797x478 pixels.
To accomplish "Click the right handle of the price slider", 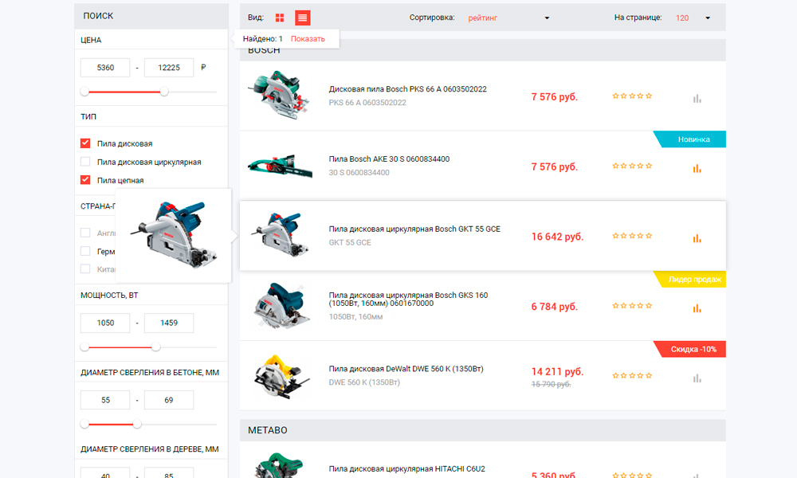I will click(x=164, y=92).
